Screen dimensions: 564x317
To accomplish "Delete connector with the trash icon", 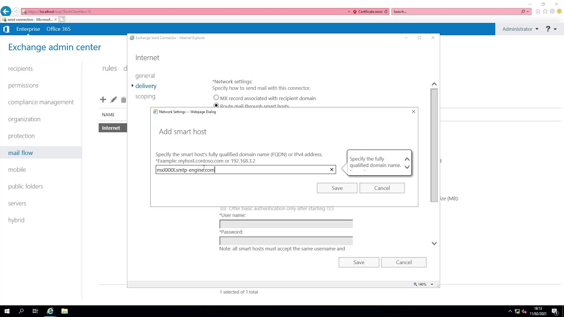I will 123,100.
